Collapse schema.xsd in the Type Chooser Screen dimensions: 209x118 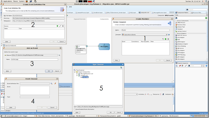pyautogui.click(x=77, y=75)
